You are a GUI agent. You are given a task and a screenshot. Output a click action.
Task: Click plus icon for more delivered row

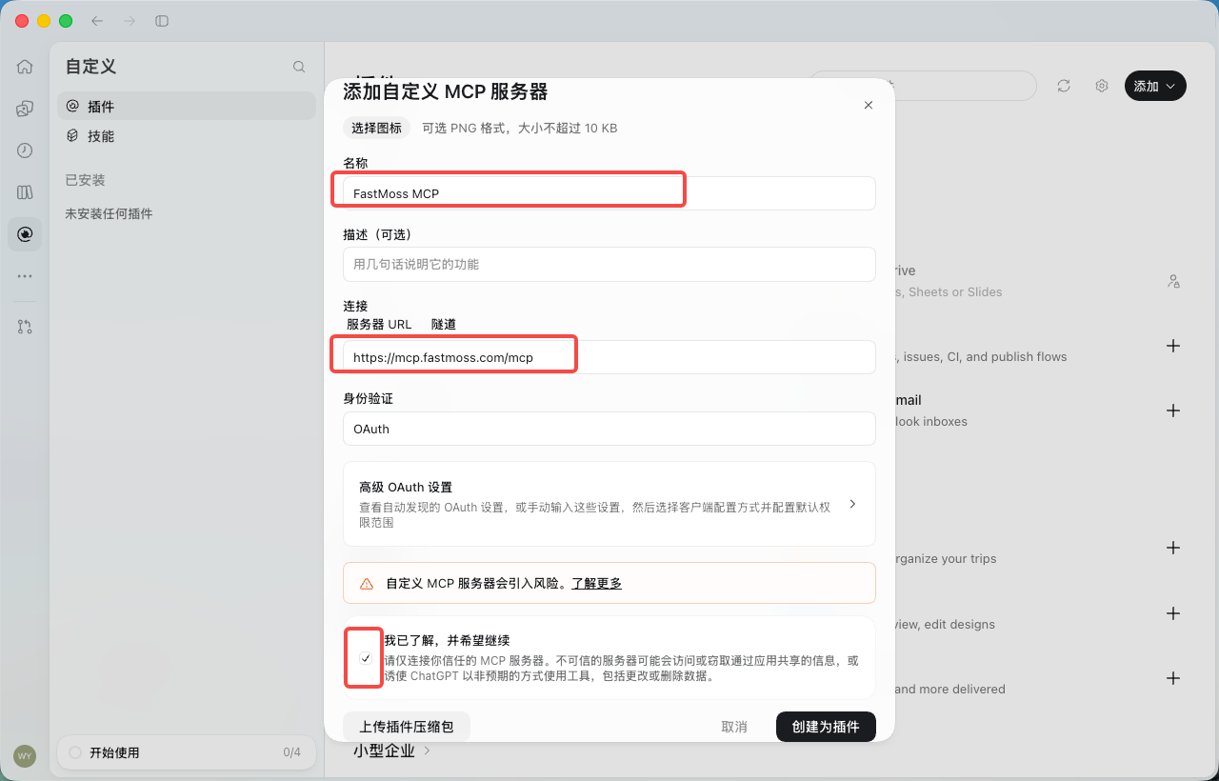coord(1173,678)
